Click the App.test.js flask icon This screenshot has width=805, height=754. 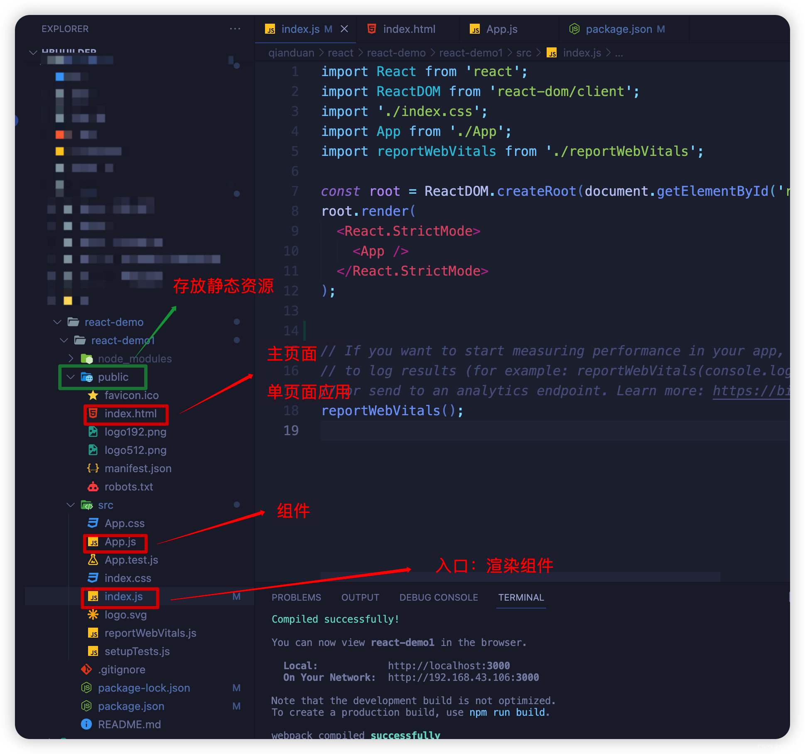click(93, 560)
